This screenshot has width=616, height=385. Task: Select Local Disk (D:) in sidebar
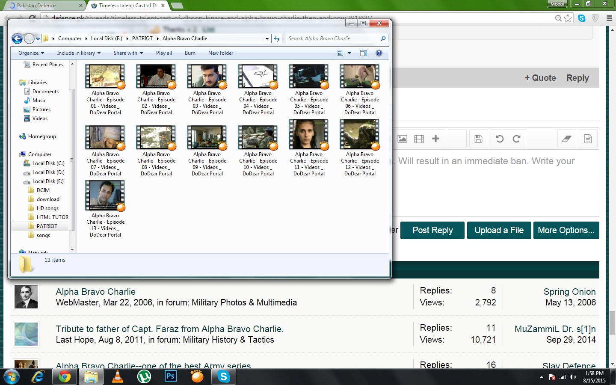click(44, 172)
